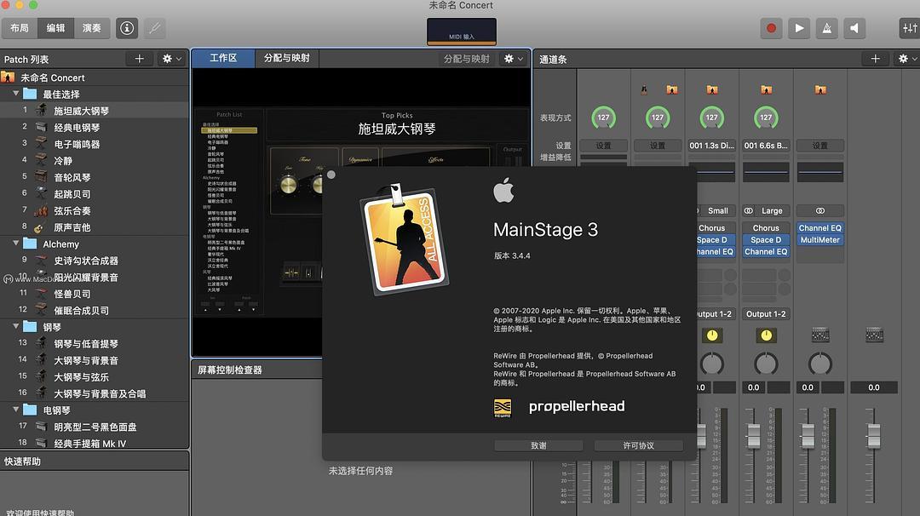The image size is (920, 516).
Task: Open Patch list gear menu
Action: pyautogui.click(x=172, y=59)
